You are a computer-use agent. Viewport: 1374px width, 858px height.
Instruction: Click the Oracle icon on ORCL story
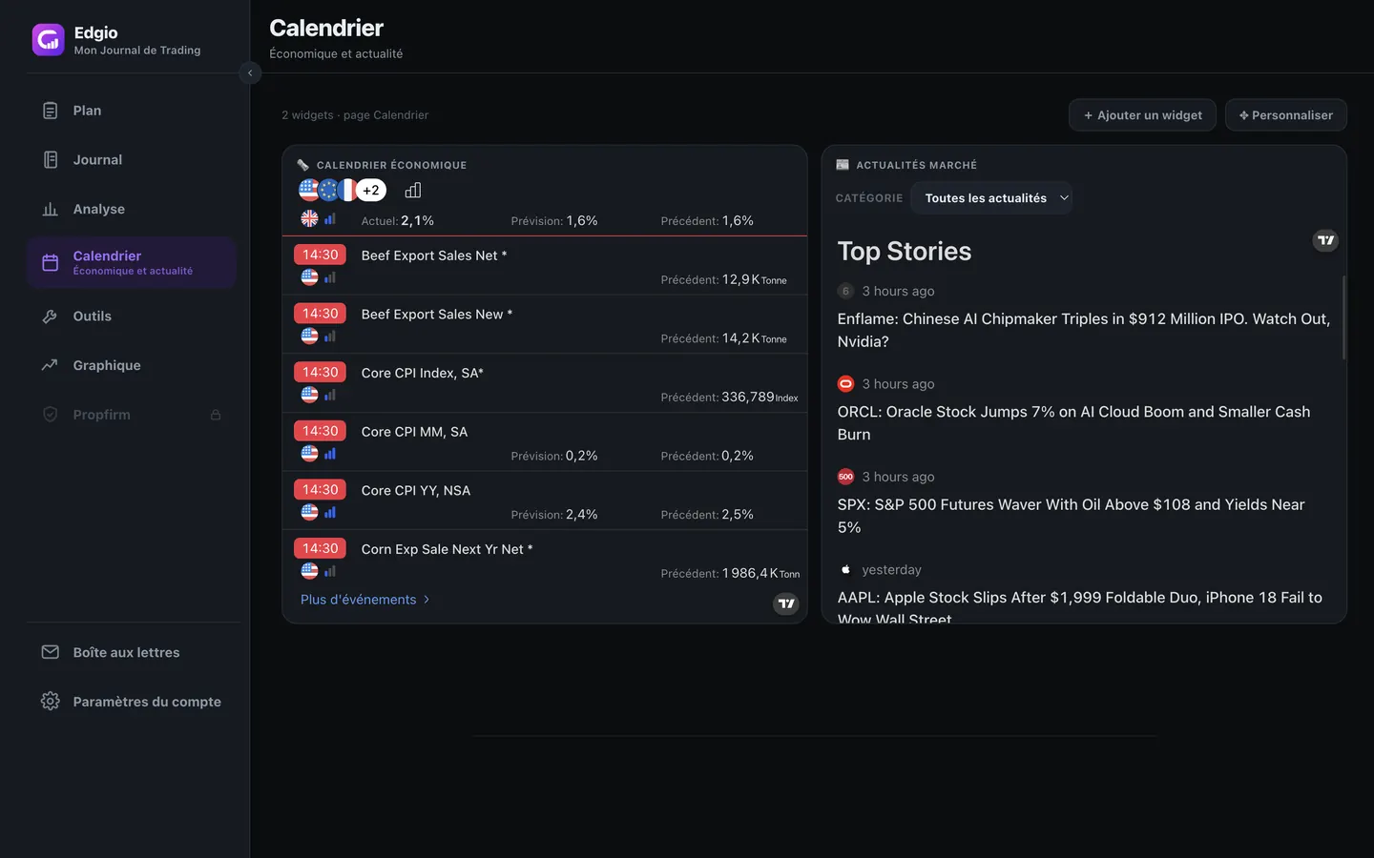(x=845, y=384)
